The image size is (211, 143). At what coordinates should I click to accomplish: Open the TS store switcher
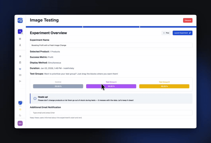(x=20, y=32)
